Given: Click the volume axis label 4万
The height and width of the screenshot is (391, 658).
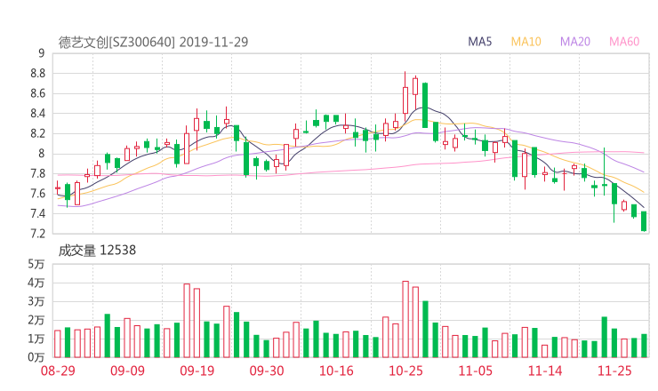Looking at the screenshot, I should [36, 283].
